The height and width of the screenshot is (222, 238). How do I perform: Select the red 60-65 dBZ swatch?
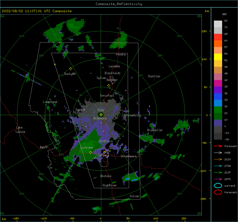218,37
